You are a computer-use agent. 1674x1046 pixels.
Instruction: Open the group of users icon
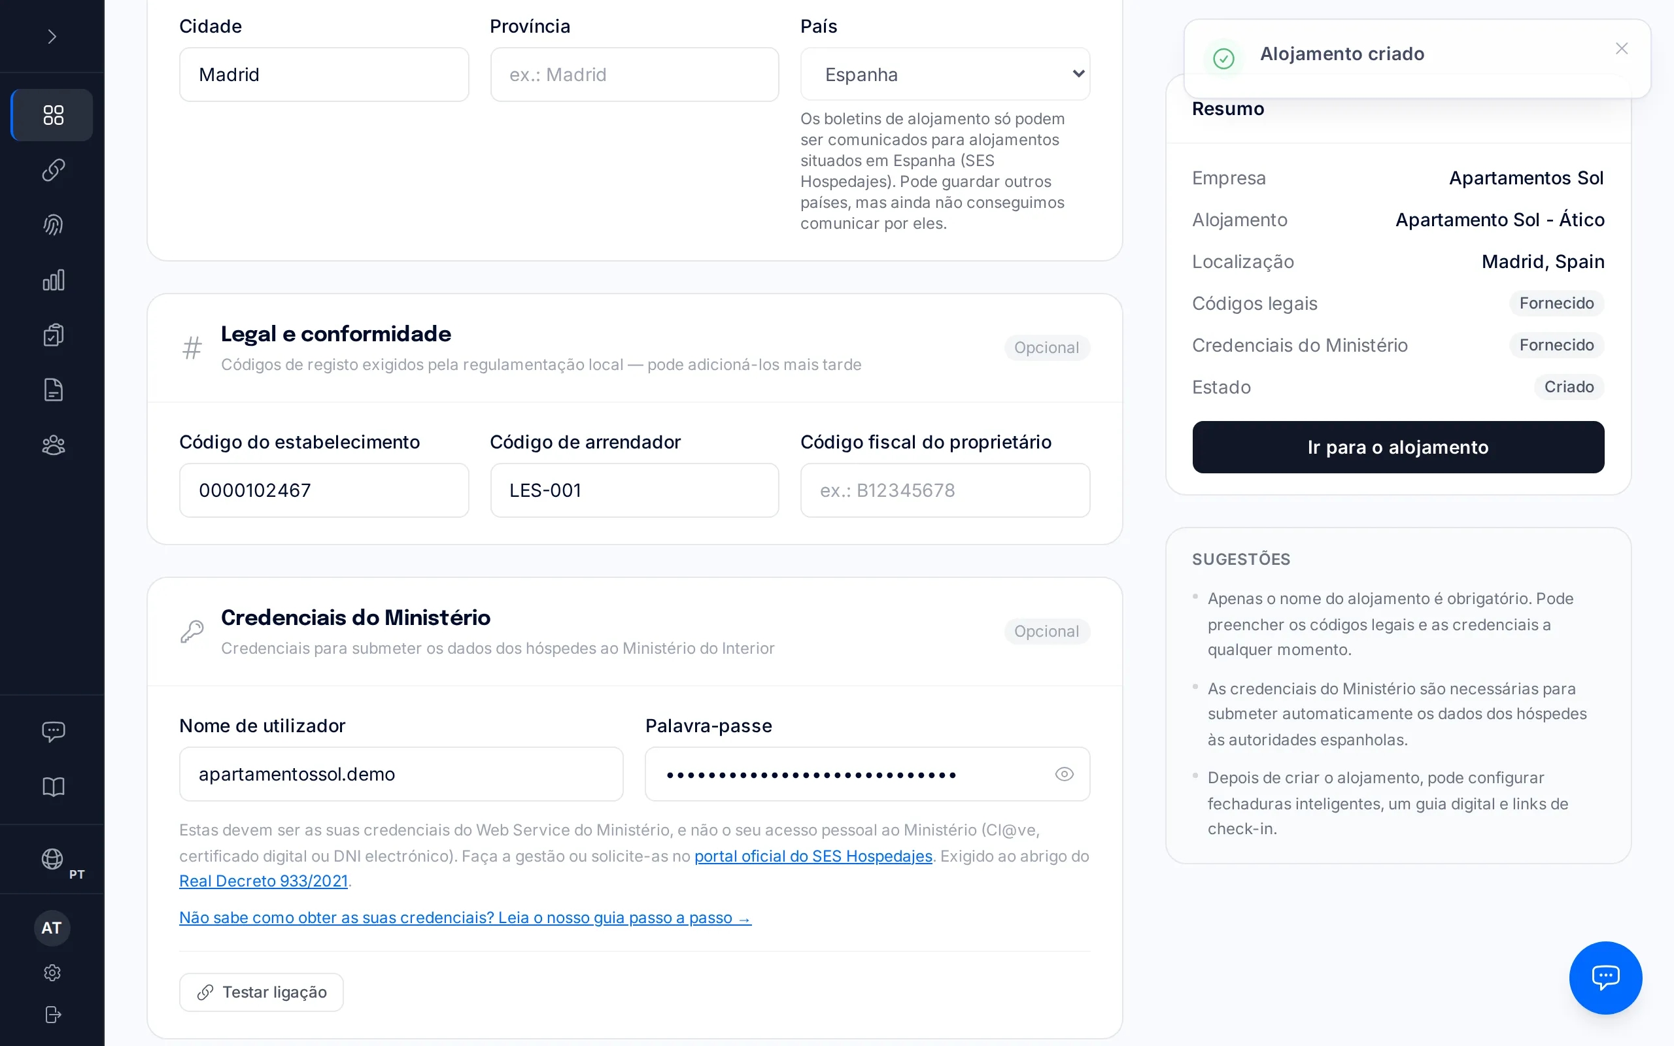coord(52,445)
